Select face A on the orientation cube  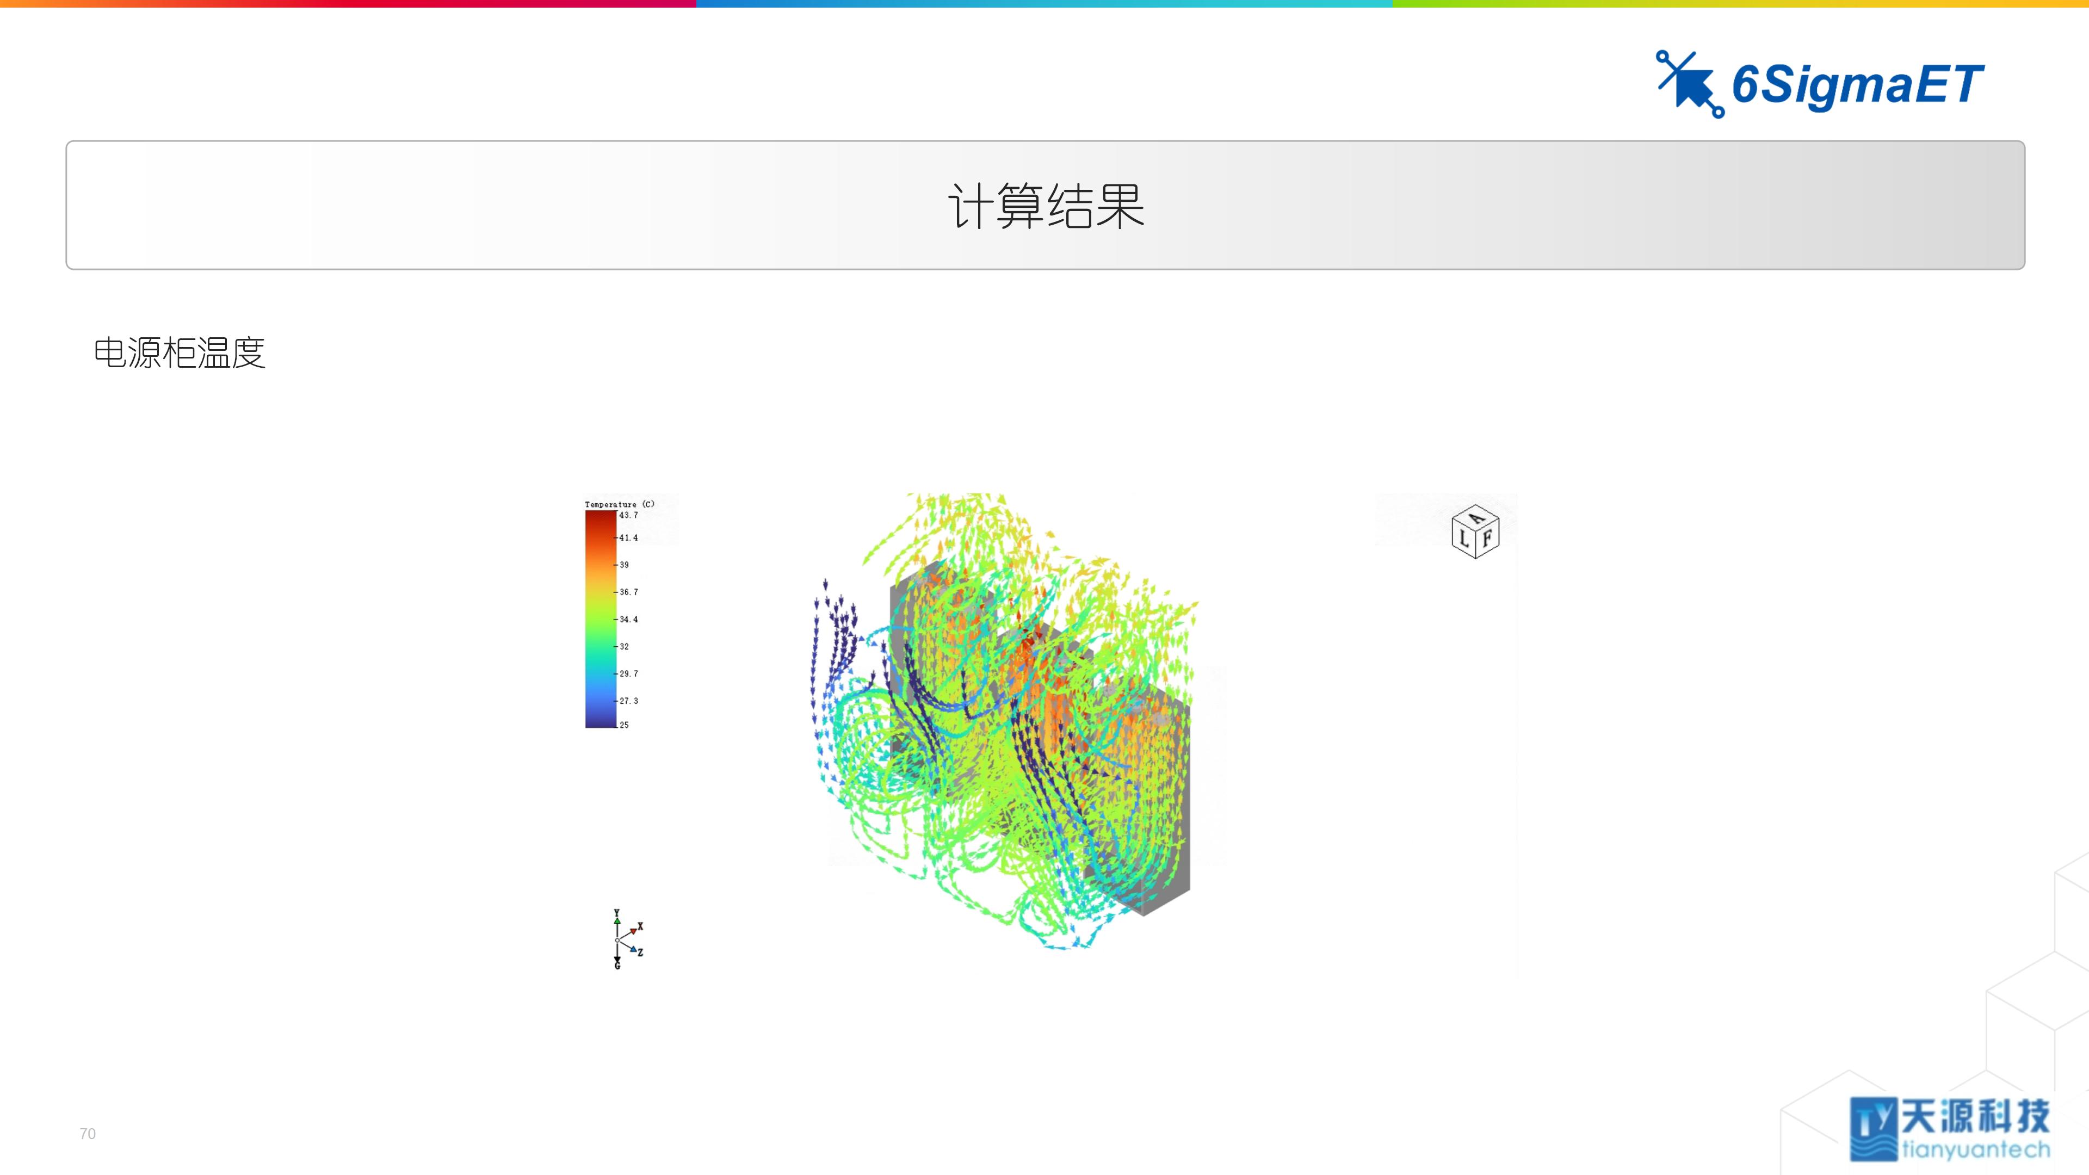pyautogui.click(x=1477, y=519)
